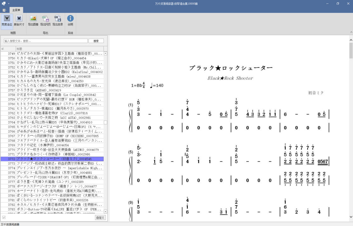353x226 pixels.
Task: Select row 3780 ぼくがいる-コナンのテーマ
Action: [x=52, y=196]
